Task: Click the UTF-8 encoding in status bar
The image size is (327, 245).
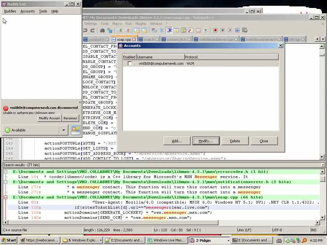Action: coord(277,230)
